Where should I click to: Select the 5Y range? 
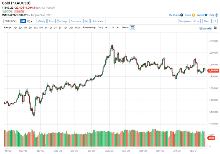(60, 28)
